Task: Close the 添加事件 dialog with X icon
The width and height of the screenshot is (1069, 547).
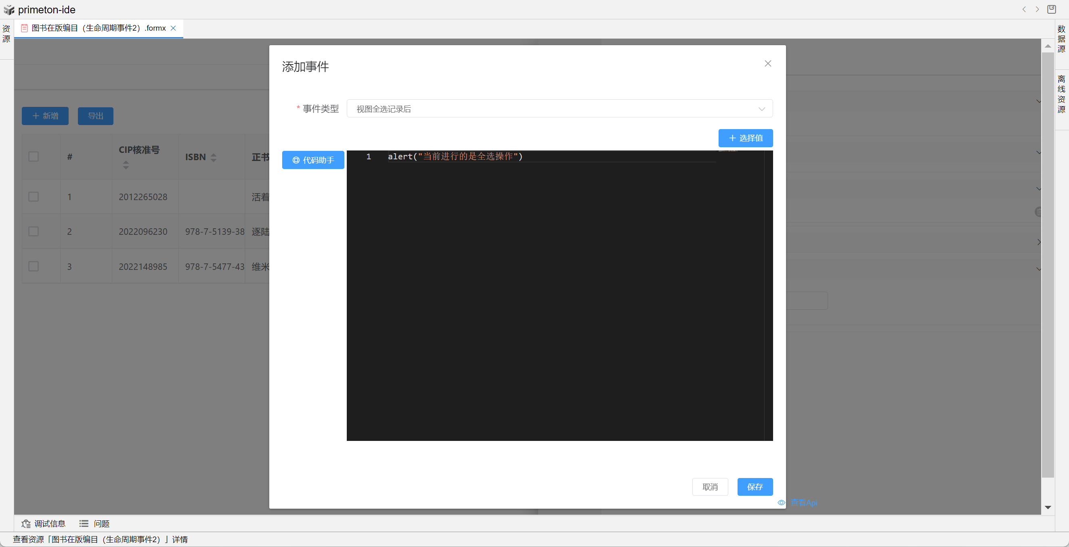Action: 768,63
